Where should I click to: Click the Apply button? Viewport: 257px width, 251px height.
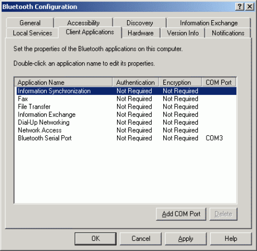(186, 239)
